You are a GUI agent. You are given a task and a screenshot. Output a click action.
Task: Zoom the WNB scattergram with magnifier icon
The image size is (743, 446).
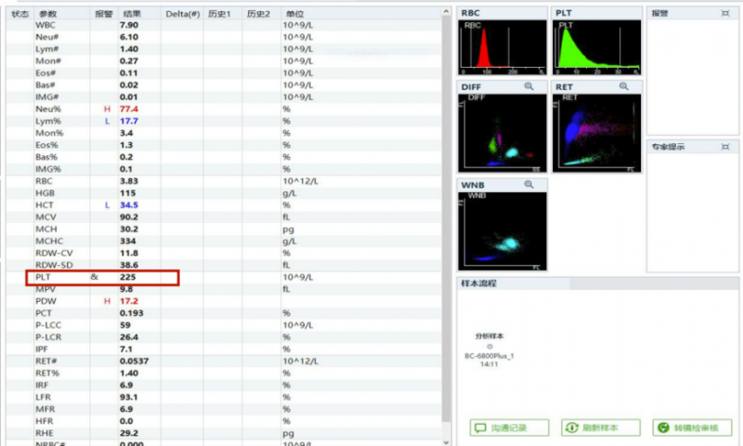pos(528,184)
